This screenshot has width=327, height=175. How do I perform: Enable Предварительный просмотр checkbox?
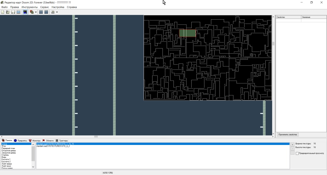coord(297,153)
